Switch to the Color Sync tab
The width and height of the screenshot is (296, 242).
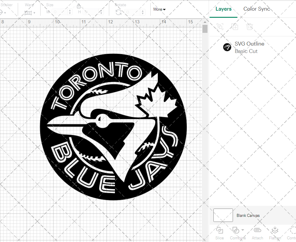(x=257, y=9)
